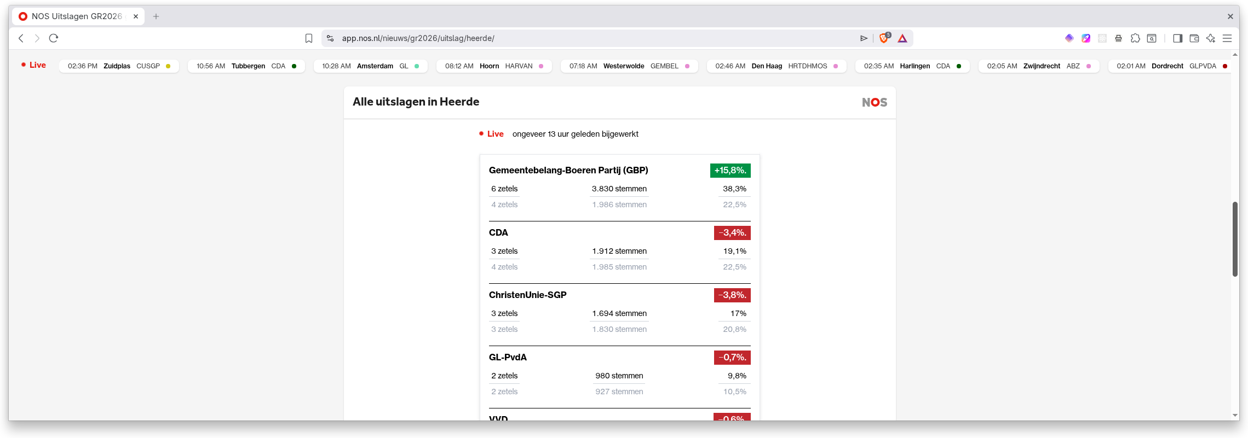1248x438 pixels.
Task: Open the Brave Wallet
Action: click(x=1194, y=38)
